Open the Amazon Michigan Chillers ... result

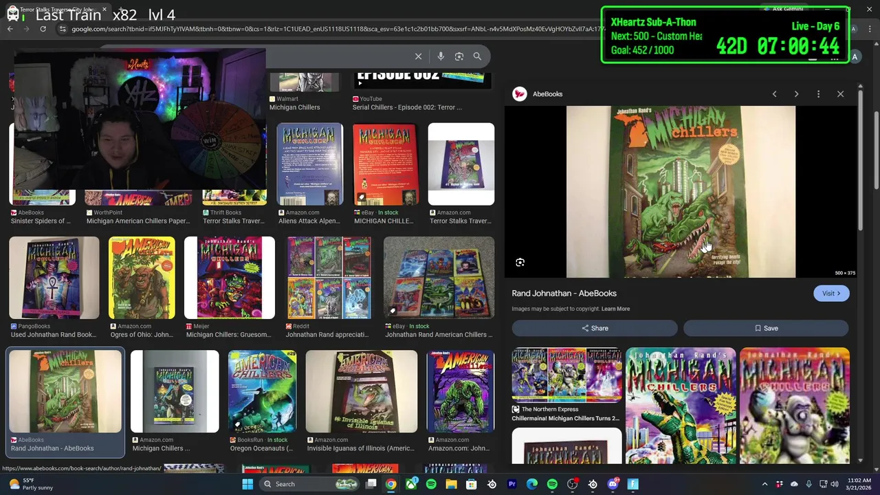(x=175, y=401)
